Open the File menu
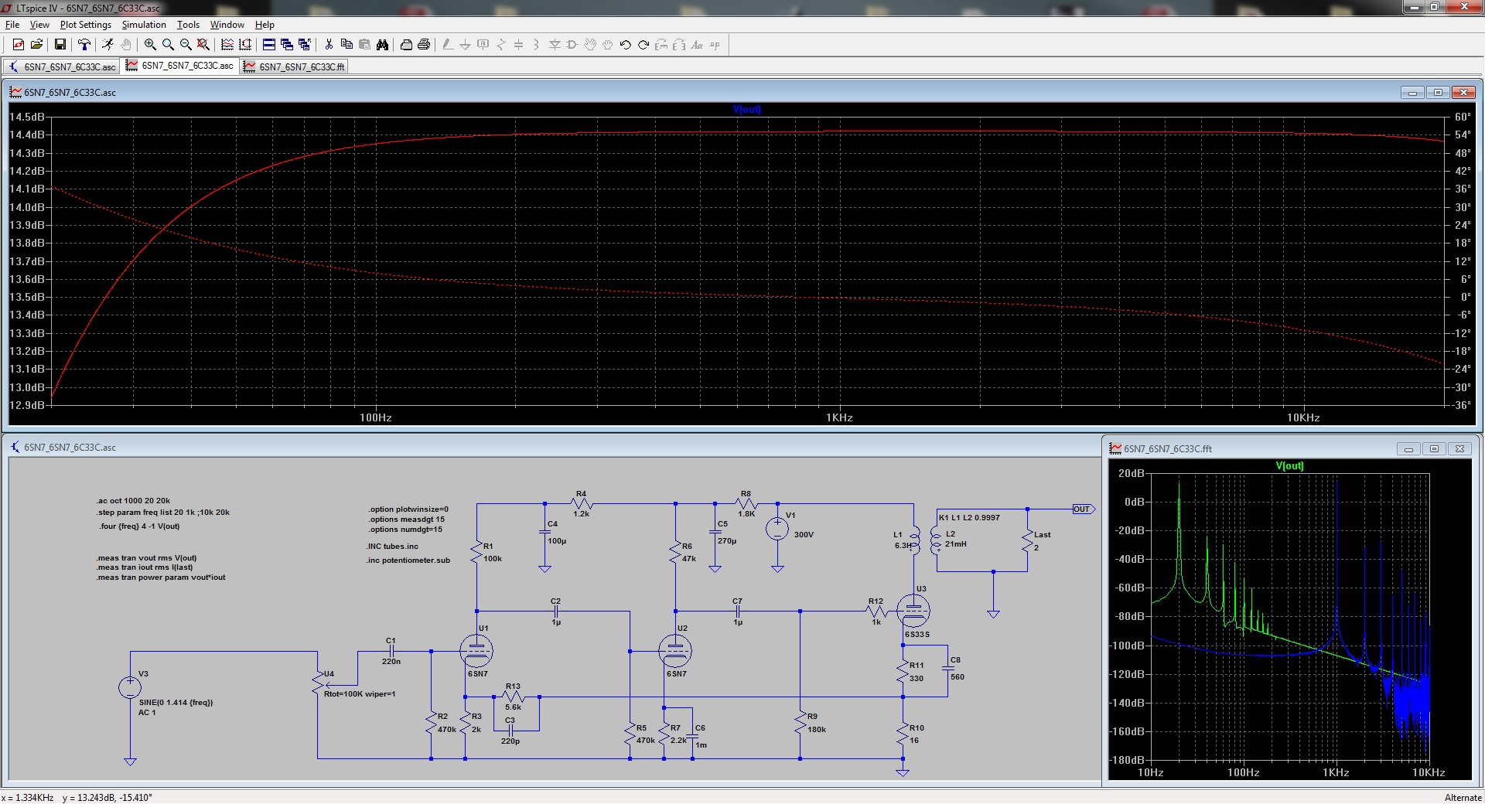 coord(12,25)
